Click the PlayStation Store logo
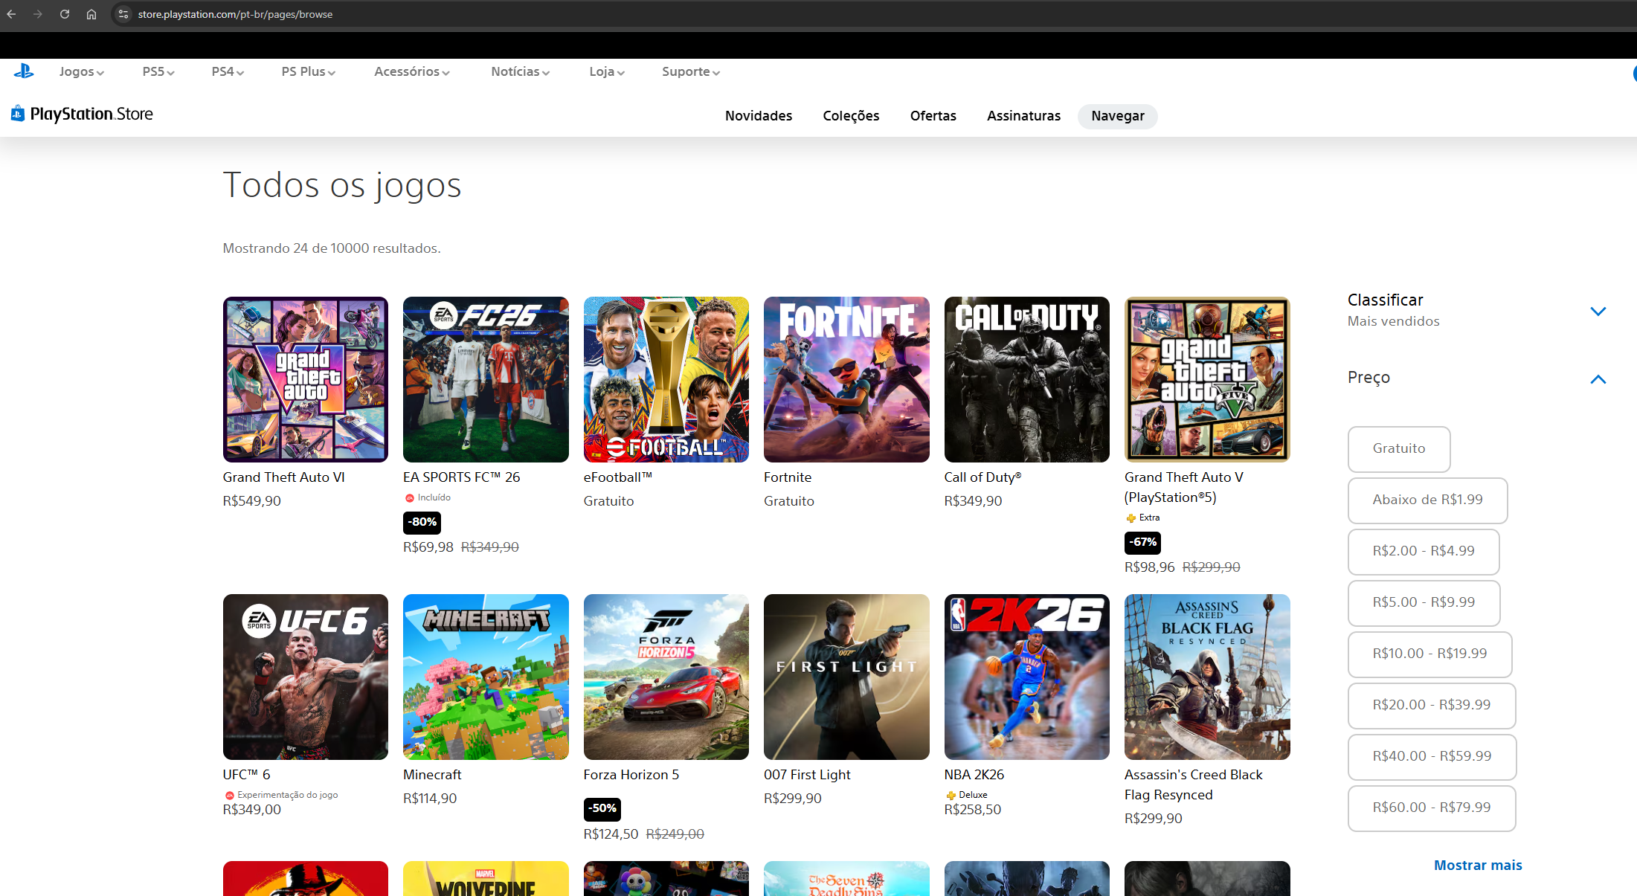This screenshot has height=896, width=1637. point(82,114)
